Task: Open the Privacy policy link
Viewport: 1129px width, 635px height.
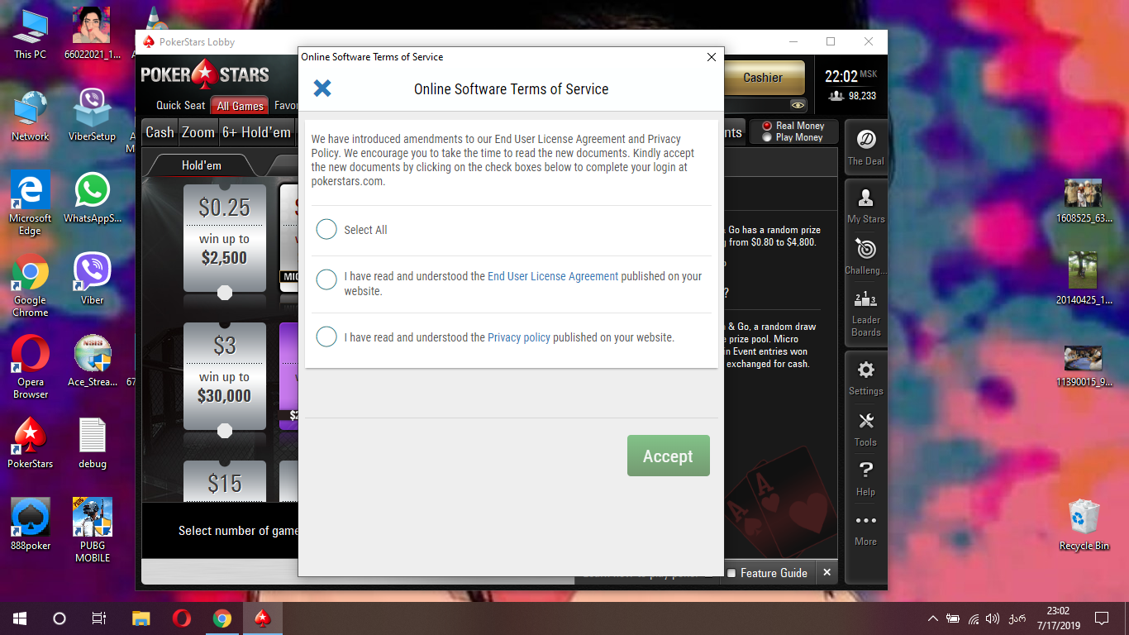Action: click(519, 337)
